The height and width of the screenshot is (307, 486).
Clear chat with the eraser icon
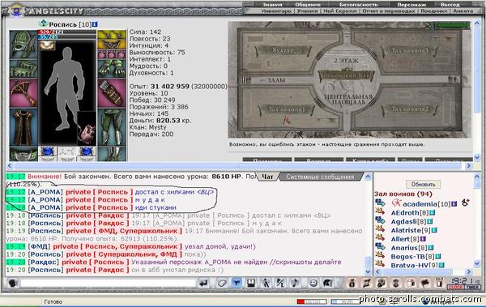[221, 283]
